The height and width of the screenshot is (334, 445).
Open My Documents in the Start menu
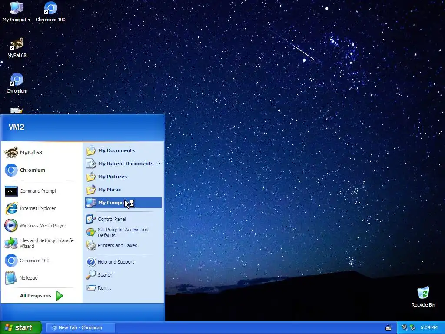(123, 150)
